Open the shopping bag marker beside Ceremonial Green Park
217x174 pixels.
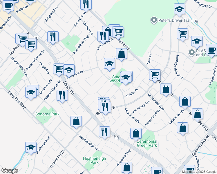(x=136, y=133)
